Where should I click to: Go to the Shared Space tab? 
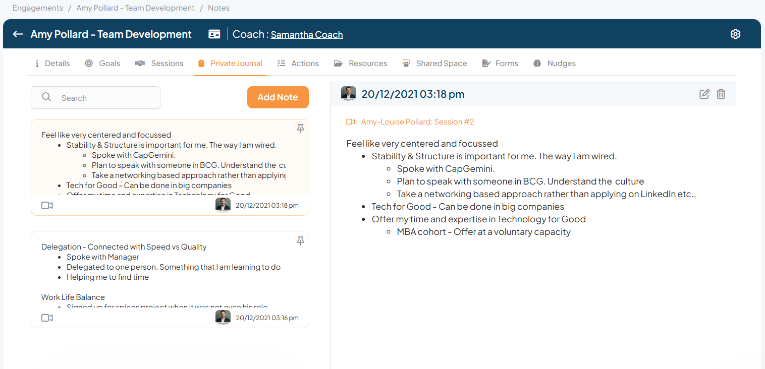tap(434, 64)
